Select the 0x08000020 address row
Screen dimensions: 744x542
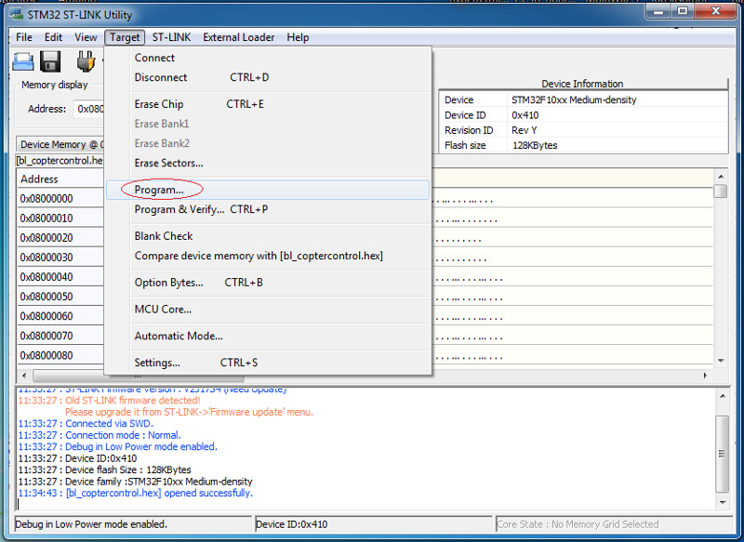click(60, 238)
